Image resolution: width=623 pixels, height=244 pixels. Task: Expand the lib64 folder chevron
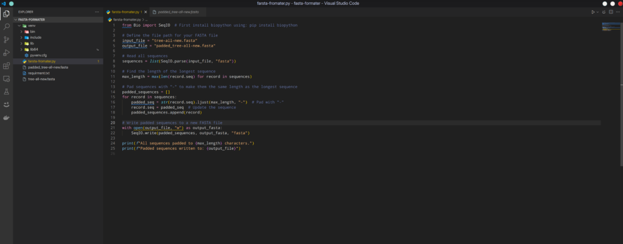[21, 50]
